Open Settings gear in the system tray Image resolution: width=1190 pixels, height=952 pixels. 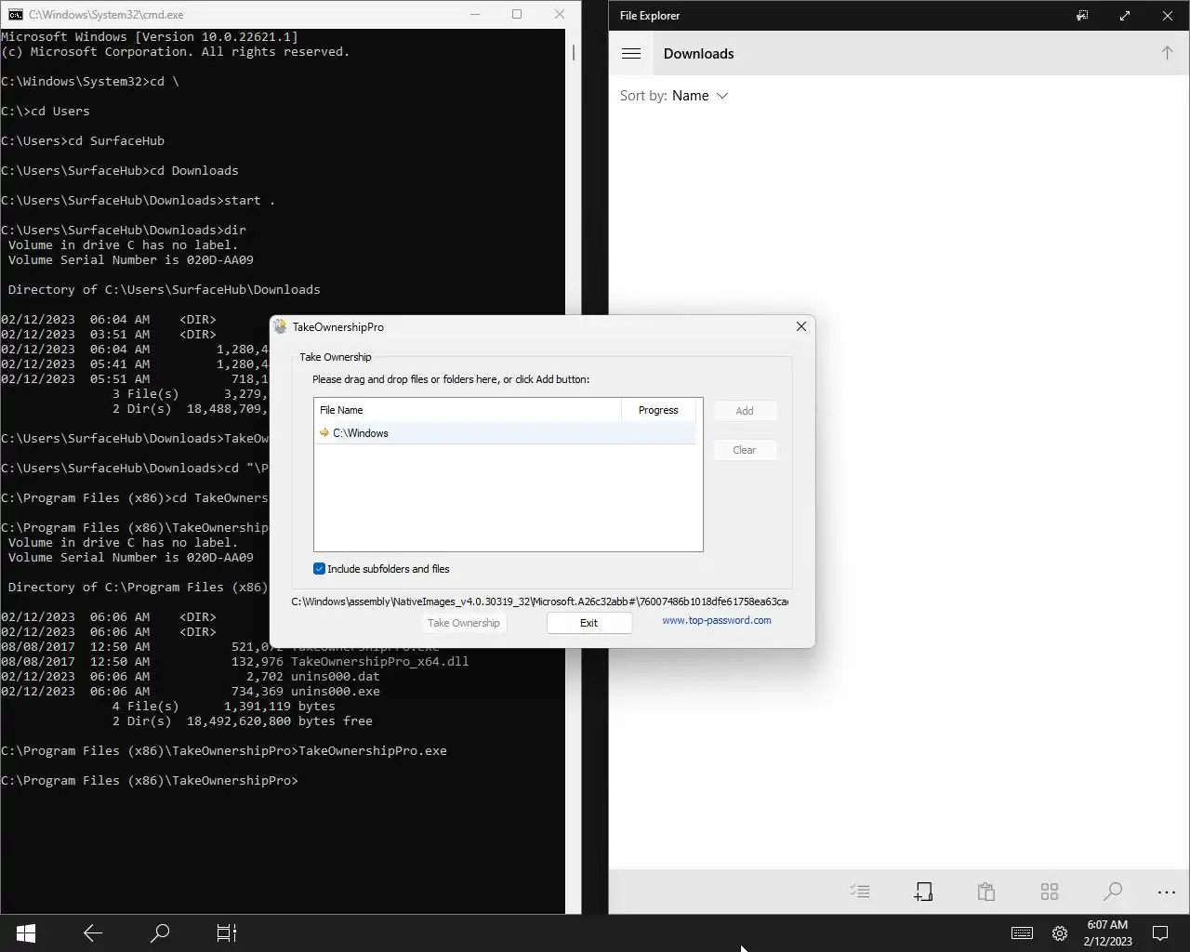1060,932
